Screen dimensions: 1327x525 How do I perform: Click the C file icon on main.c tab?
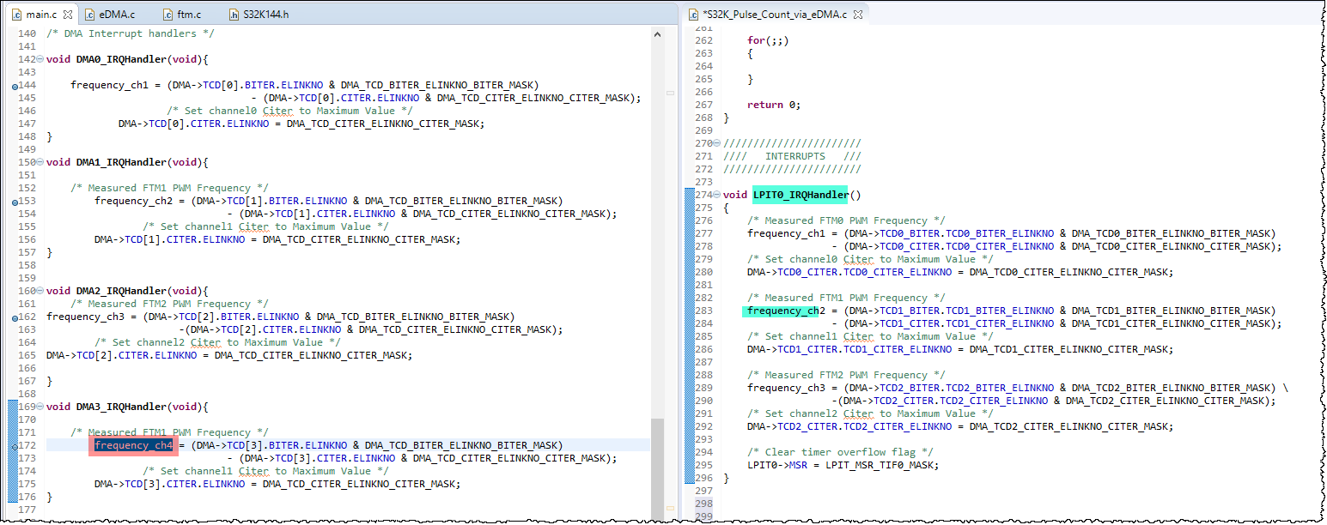coord(15,14)
